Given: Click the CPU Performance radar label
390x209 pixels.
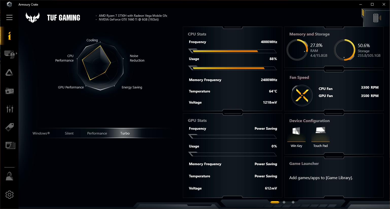Looking at the screenshot, I should click(64, 58).
